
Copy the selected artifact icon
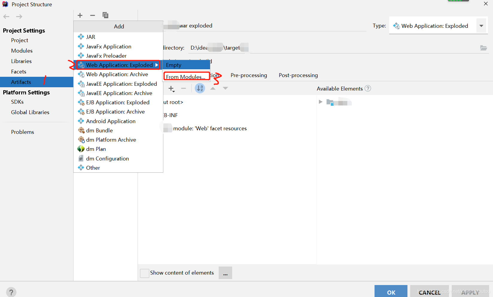click(105, 15)
